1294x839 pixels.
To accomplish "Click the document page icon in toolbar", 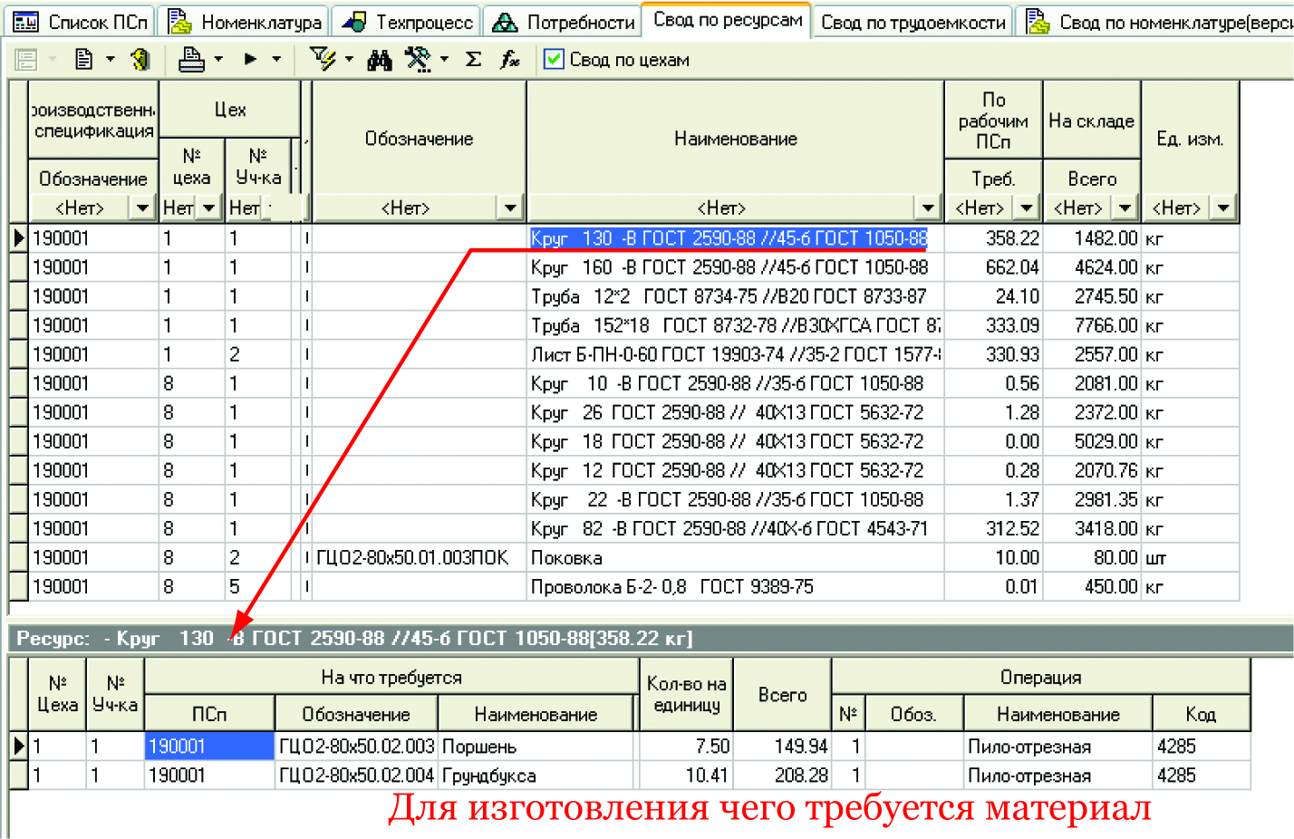I will tap(84, 60).
